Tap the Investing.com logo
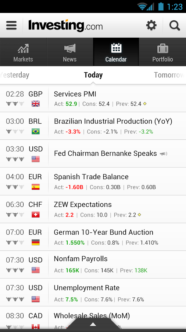Screen dimensions: 186x332 pos(65,25)
